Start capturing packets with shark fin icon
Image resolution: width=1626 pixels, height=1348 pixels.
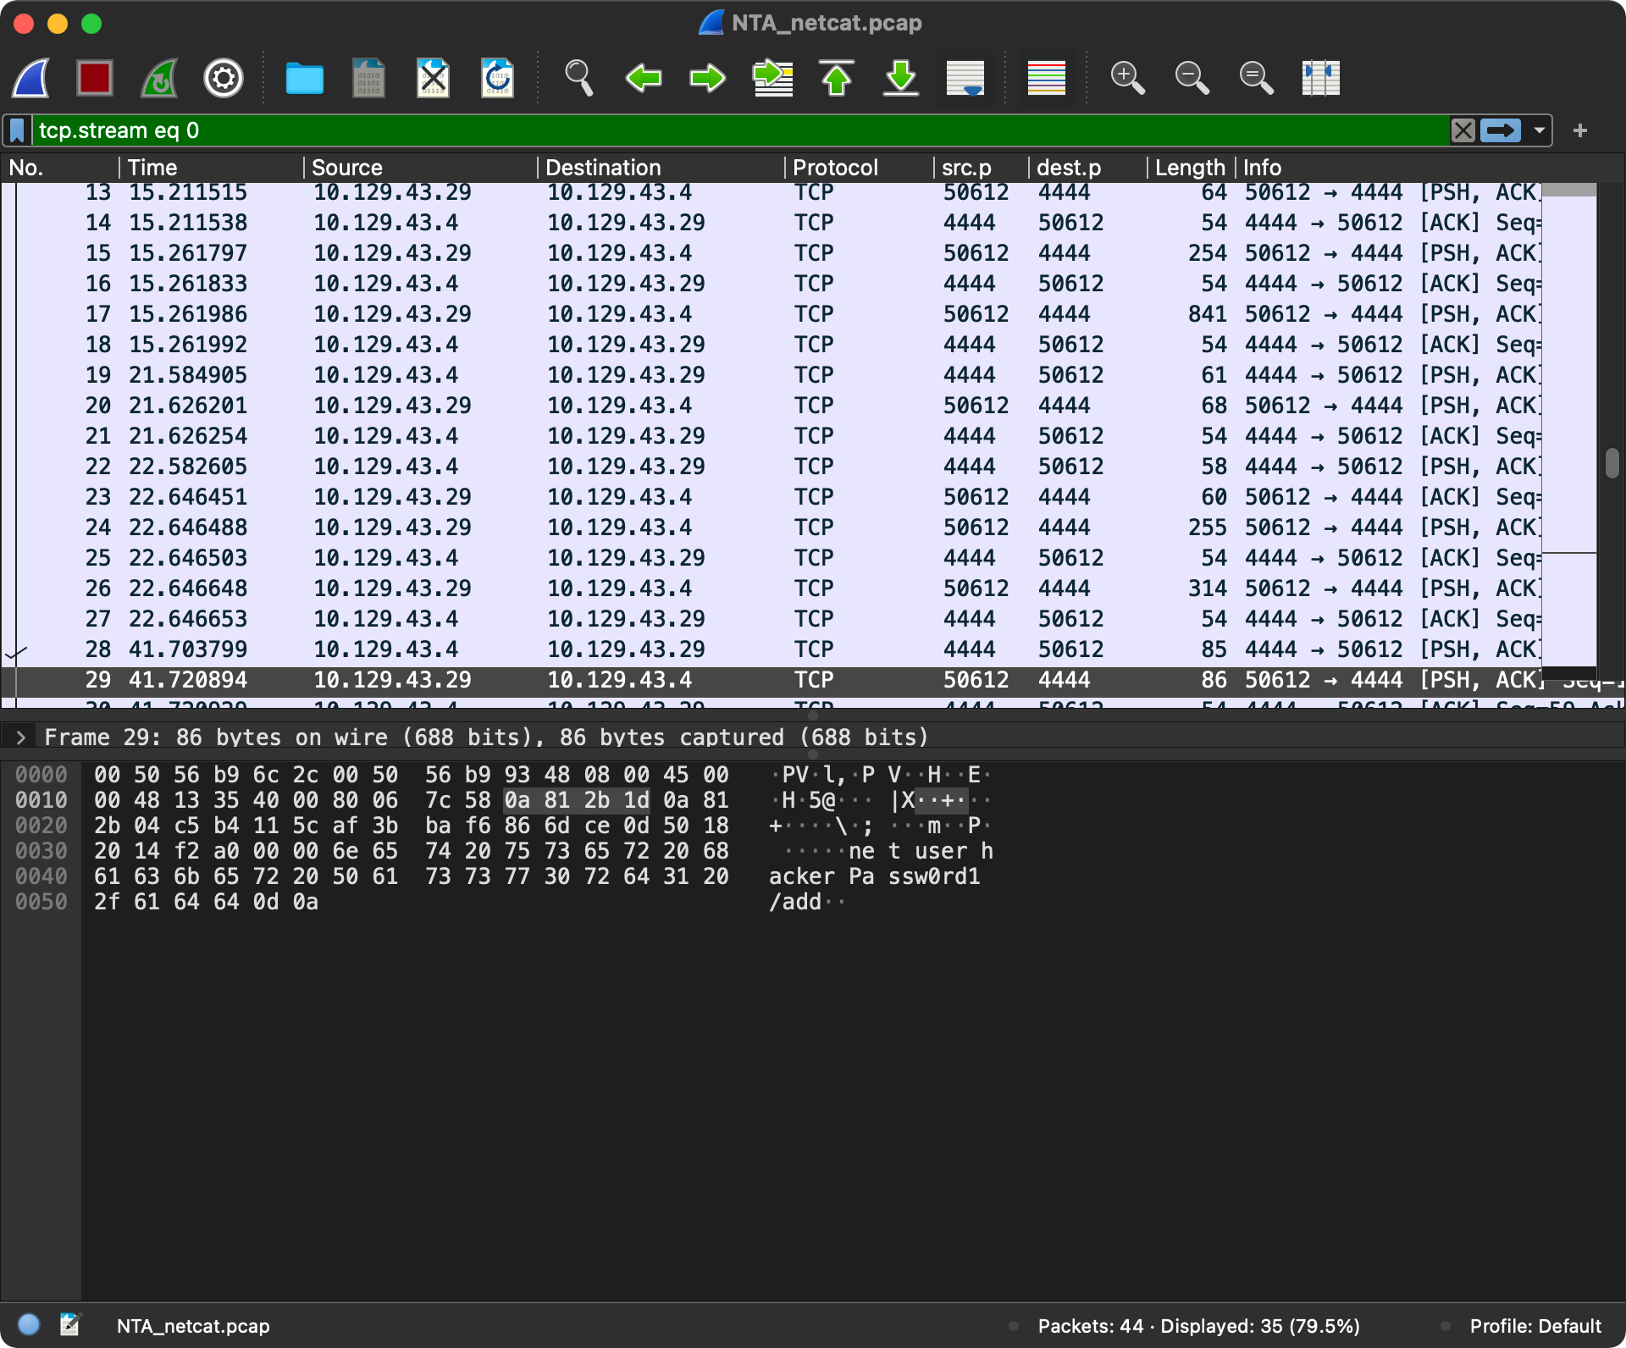31,78
